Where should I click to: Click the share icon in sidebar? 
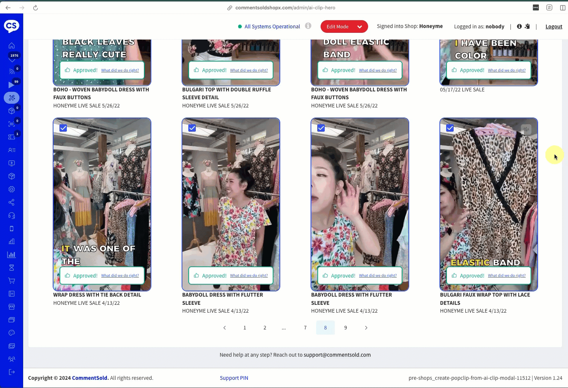[x=12, y=202]
